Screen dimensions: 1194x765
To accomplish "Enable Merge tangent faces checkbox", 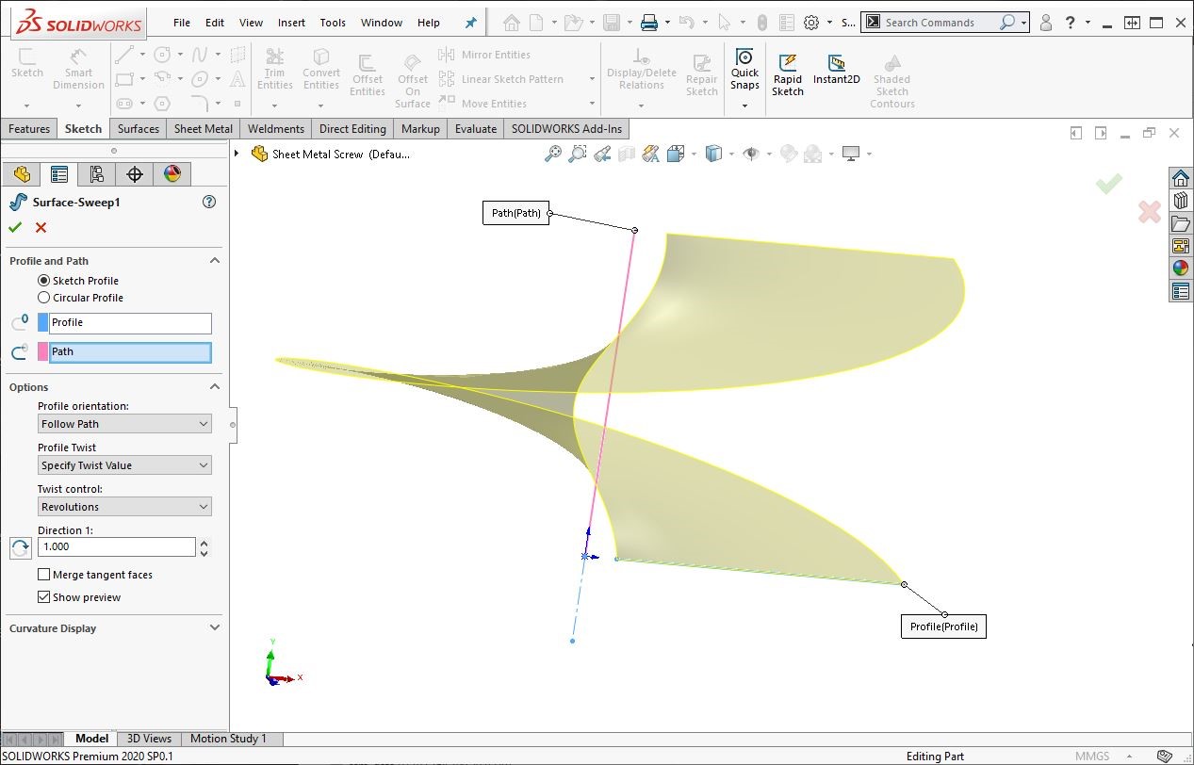I will [43, 575].
